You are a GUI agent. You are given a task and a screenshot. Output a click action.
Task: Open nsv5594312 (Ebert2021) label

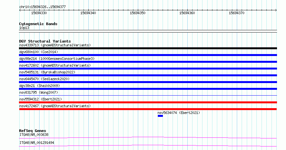tap(40, 99)
